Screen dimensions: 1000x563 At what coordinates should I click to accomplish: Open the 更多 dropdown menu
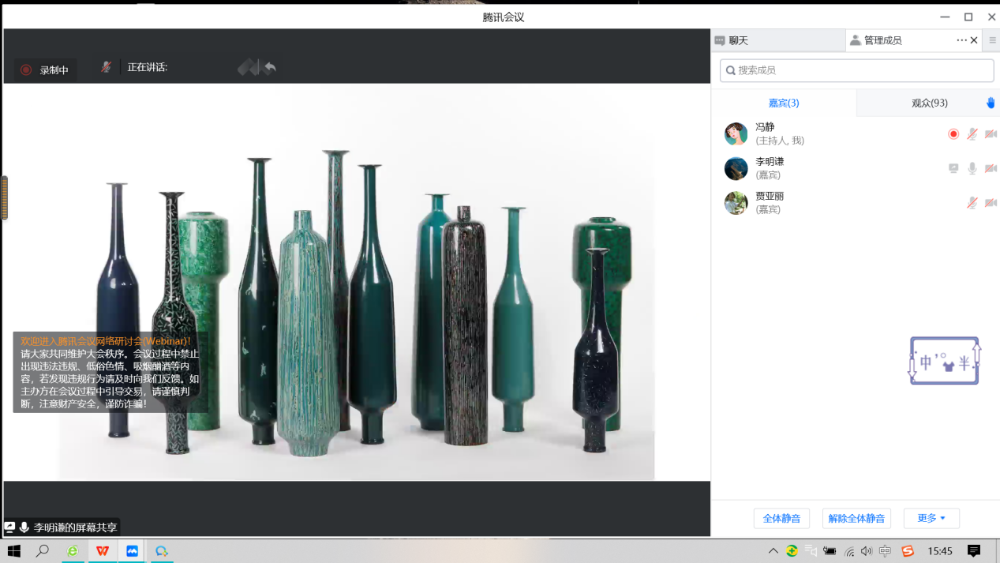pyautogui.click(x=931, y=518)
